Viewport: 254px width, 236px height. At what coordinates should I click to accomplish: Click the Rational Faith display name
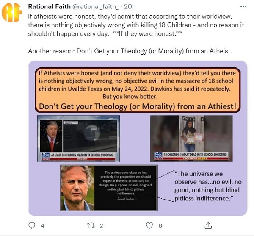49,7
